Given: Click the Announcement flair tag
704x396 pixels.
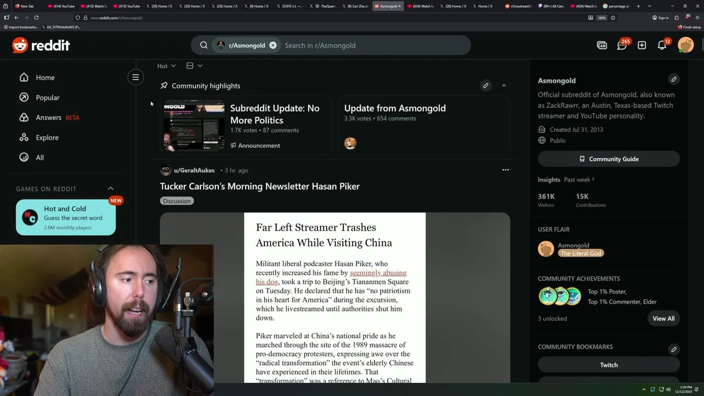Looking at the screenshot, I should click(x=255, y=145).
